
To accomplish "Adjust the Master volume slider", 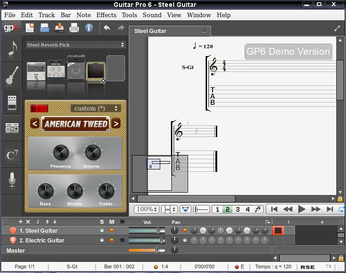I will [147, 250].
